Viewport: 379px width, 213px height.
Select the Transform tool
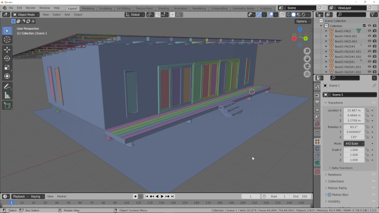(x=7, y=76)
